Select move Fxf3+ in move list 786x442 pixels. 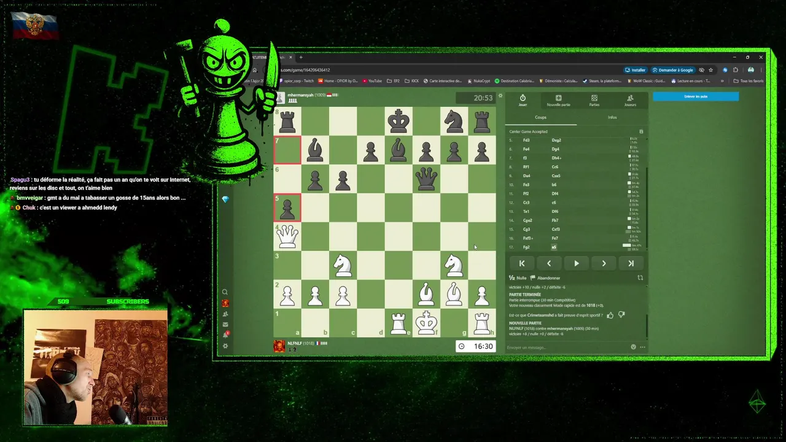[x=528, y=238]
